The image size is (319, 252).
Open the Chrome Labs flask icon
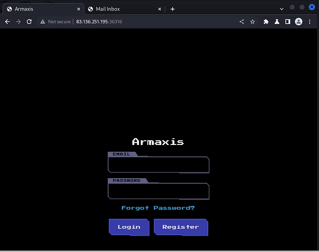pyautogui.click(x=277, y=21)
